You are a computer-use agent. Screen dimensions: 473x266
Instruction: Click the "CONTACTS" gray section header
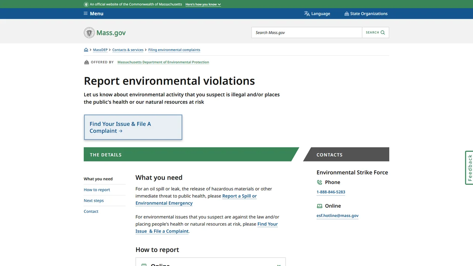point(346,154)
